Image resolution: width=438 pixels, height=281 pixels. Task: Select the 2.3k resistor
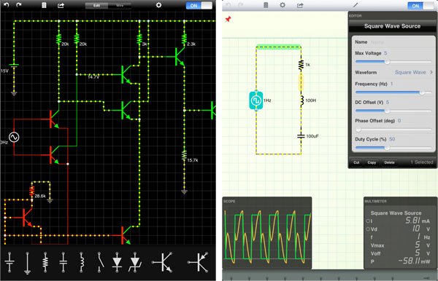[x=184, y=39]
